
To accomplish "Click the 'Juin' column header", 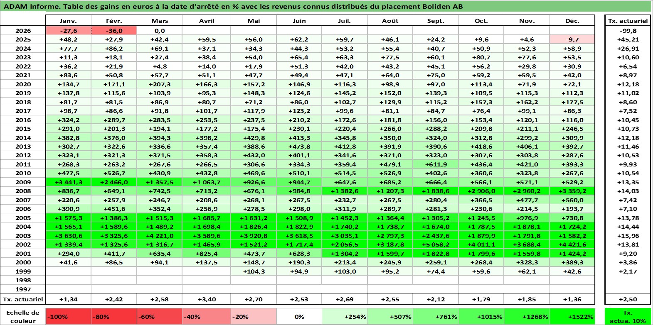I will [x=299, y=21].
